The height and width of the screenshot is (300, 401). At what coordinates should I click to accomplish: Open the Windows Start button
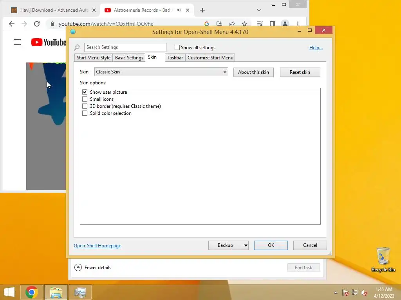pos(9,292)
